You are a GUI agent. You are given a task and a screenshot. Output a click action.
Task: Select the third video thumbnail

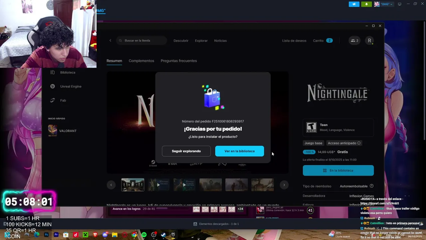click(184, 185)
